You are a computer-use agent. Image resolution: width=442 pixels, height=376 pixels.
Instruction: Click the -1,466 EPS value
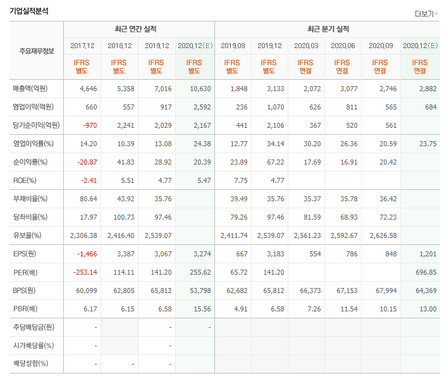click(87, 254)
